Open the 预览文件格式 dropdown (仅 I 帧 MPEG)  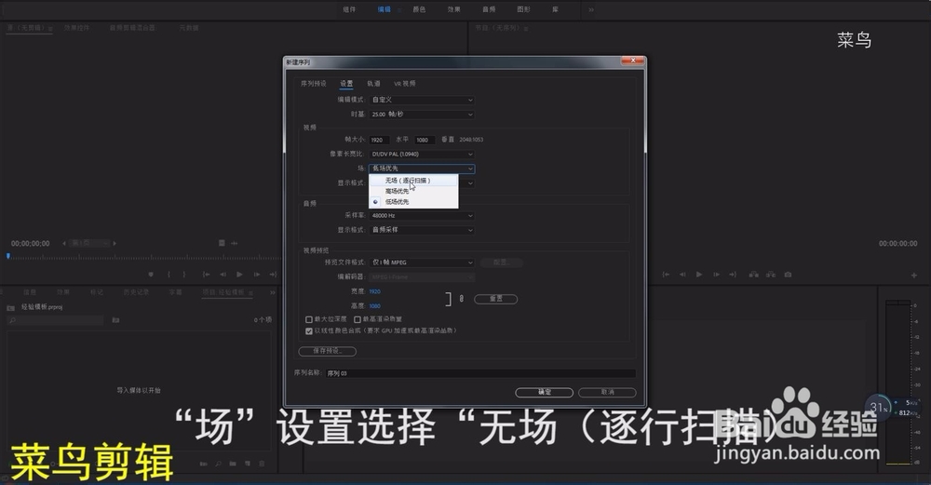pos(422,263)
